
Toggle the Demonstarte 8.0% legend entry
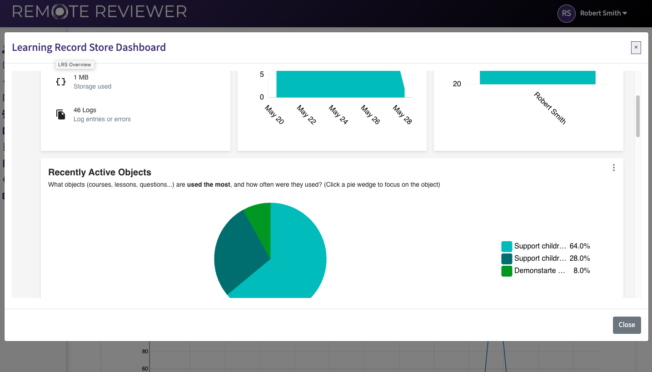[x=551, y=270]
